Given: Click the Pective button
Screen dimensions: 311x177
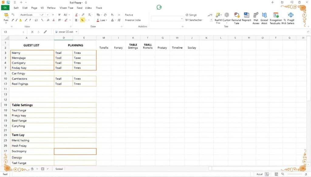Looking at the screenshot, I should [129, 15].
